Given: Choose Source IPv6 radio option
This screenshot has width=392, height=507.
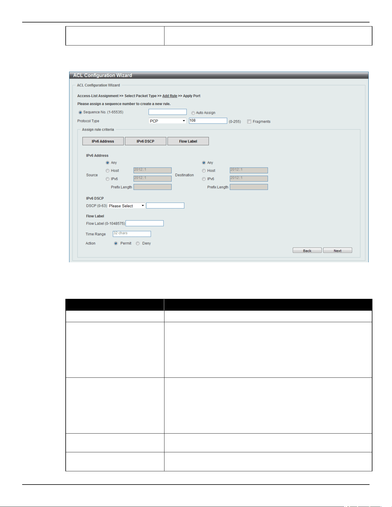Looking at the screenshot, I should coord(107,179).
